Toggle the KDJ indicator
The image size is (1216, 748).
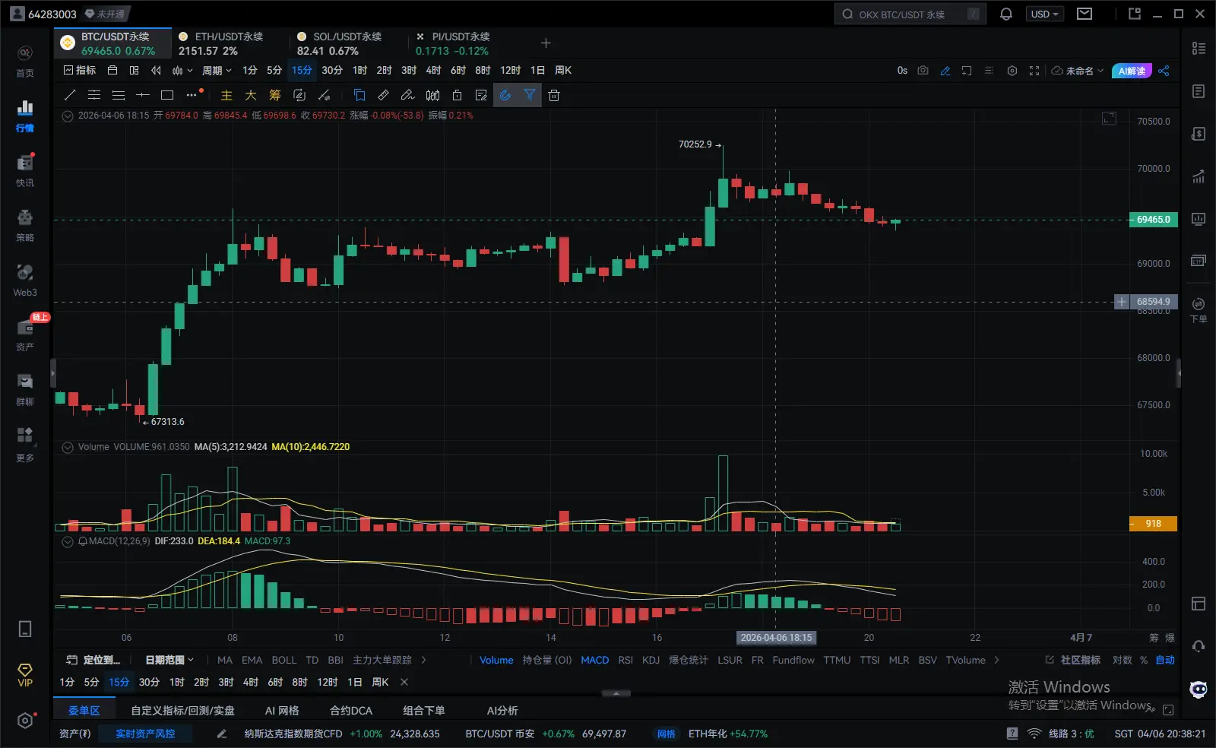pos(651,660)
